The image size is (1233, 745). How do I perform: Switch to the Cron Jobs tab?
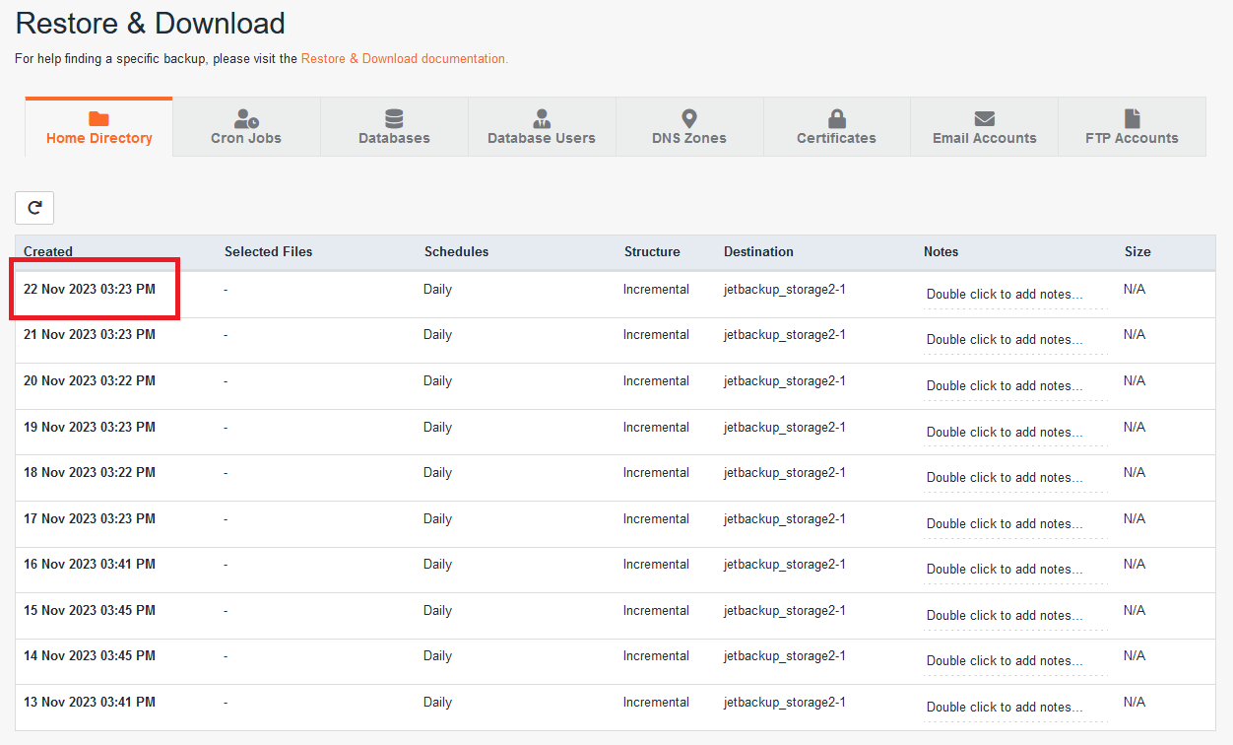(x=246, y=138)
